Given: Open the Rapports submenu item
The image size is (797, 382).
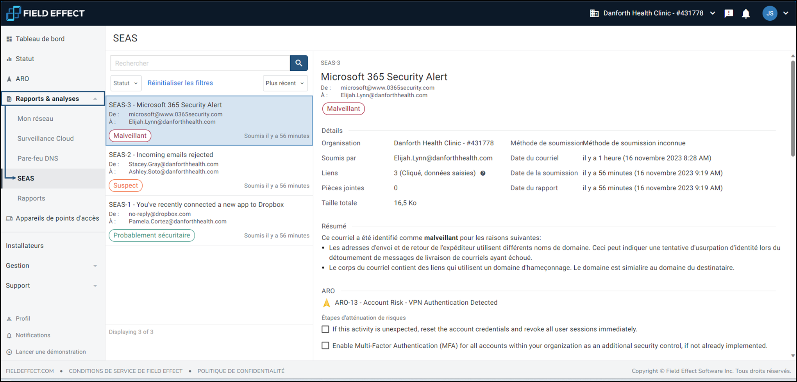Looking at the screenshot, I should [x=31, y=198].
